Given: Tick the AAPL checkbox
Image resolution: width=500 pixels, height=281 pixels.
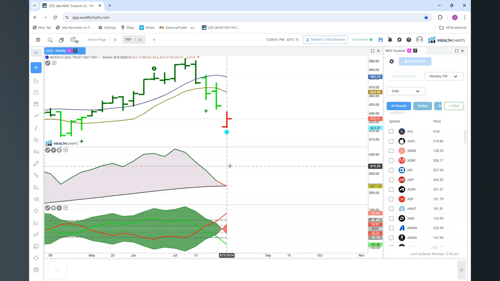Looking at the screenshot, I should click(x=391, y=141).
